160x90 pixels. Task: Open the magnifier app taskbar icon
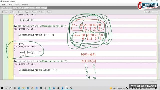pyautogui.click(x=71, y=88)
